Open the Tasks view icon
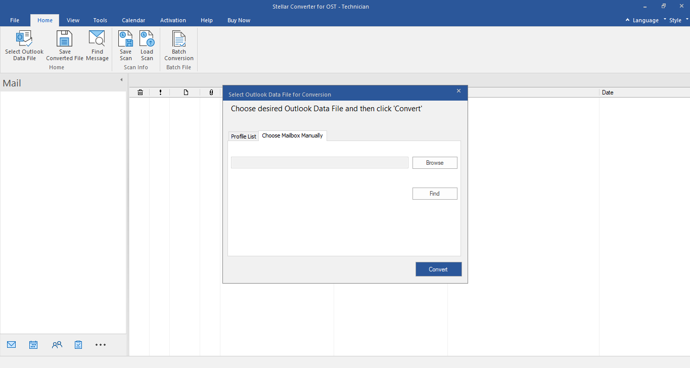The width and height of the screenshot is (690, 368). coord(78,345)
